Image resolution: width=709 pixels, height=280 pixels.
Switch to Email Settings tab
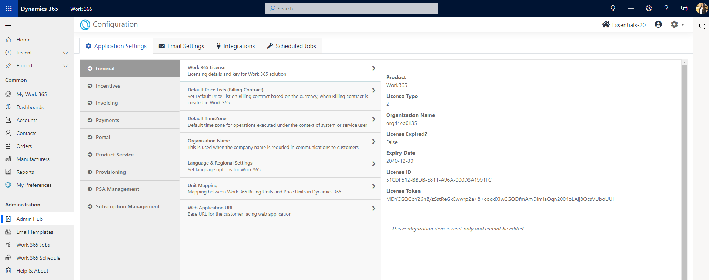181,46
